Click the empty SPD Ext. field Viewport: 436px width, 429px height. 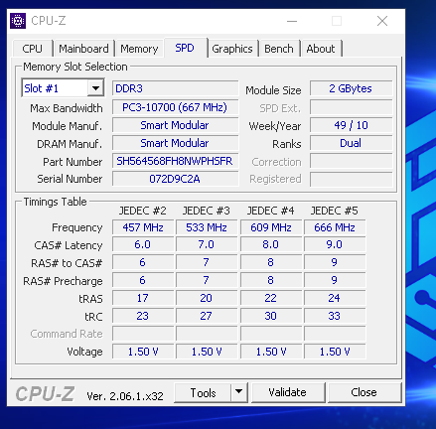coord(351,107)
